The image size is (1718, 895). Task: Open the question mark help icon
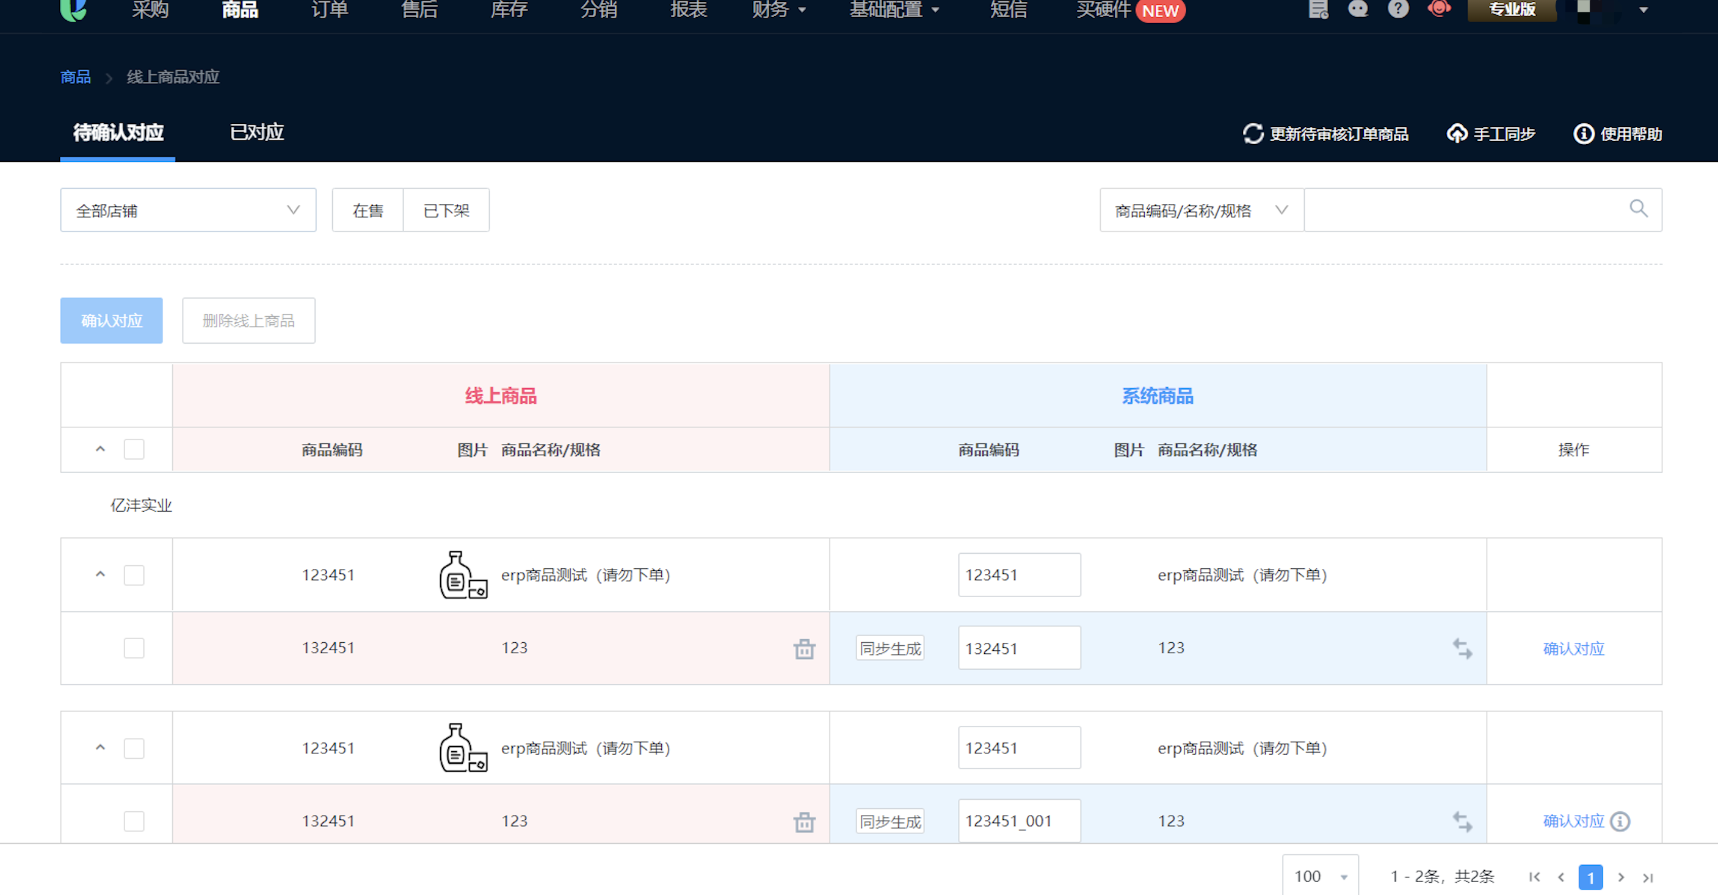(1398, 9)
